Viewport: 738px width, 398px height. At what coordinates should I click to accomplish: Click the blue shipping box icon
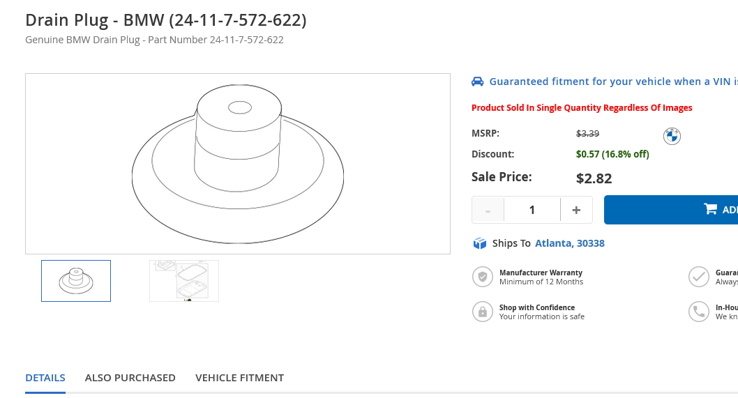[480, 243]
